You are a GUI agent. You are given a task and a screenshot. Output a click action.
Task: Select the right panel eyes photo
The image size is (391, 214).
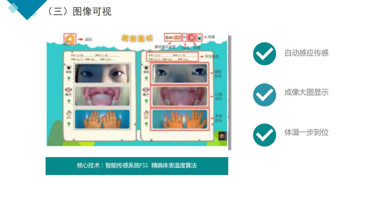[x=180, y=73]
